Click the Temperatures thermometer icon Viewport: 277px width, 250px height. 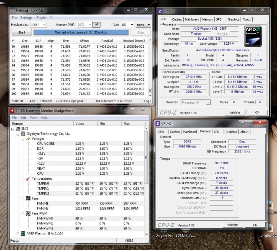tap(28, 178)
